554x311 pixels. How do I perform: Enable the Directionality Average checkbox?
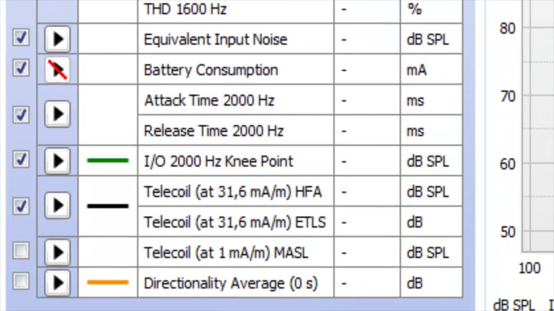pyautogui.click(x=21, y=282)
